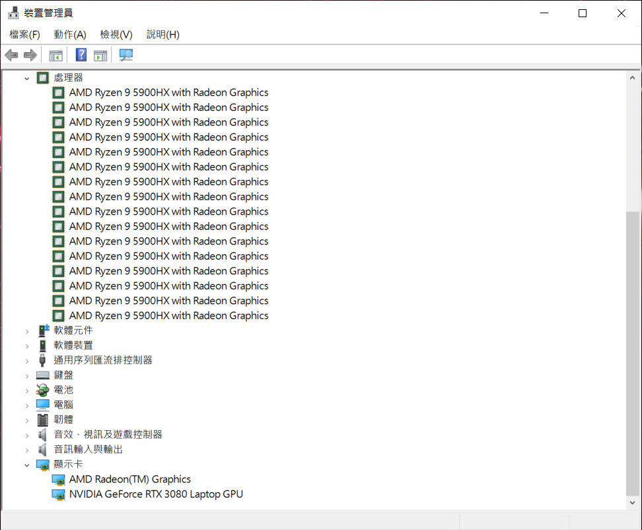Click the Back arrow toolbar icon

(11, 55)
